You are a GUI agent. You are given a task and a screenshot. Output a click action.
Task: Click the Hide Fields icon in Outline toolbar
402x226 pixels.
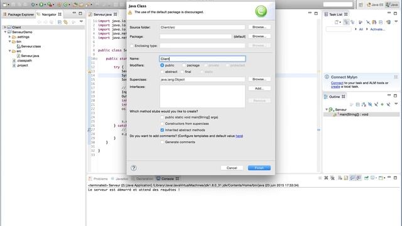(x=370, y=104)
